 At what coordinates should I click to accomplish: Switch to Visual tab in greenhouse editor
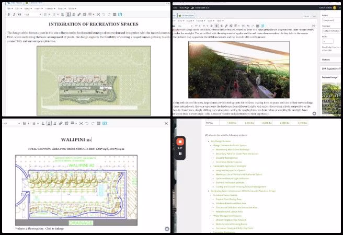[306, 16]
